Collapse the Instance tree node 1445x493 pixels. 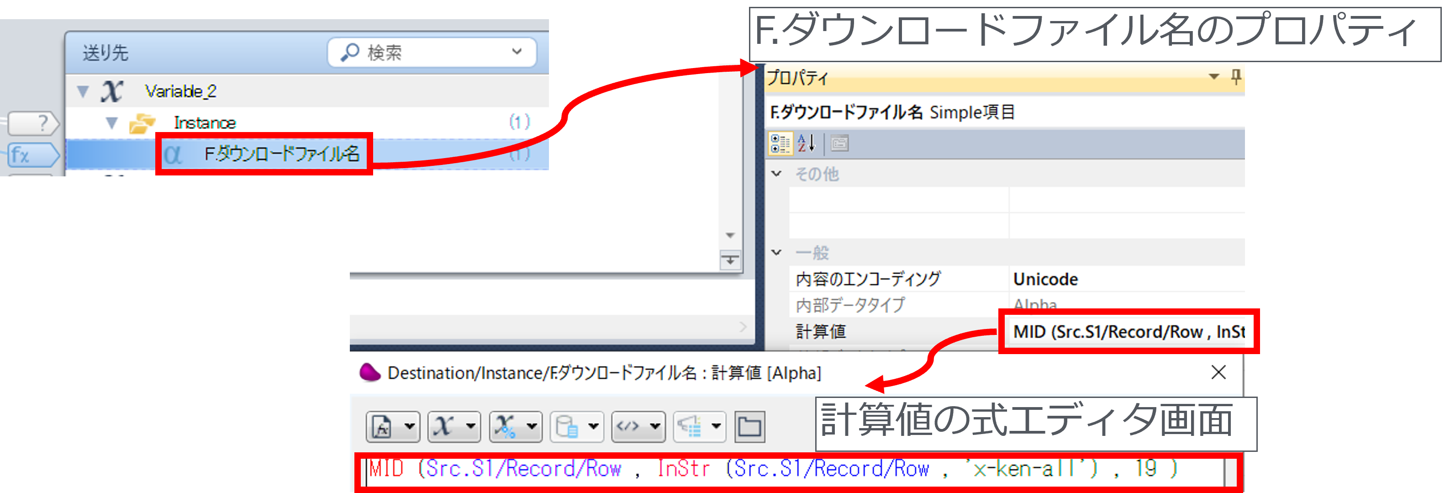tap(112, 122)
